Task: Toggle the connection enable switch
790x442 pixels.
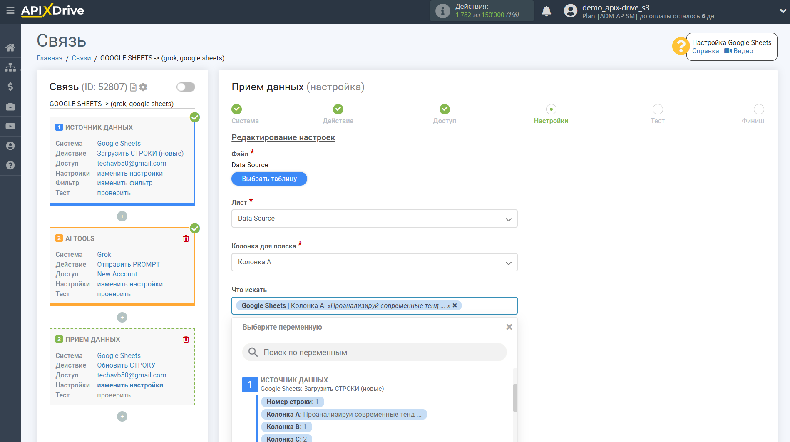Action: pos(186,87)
